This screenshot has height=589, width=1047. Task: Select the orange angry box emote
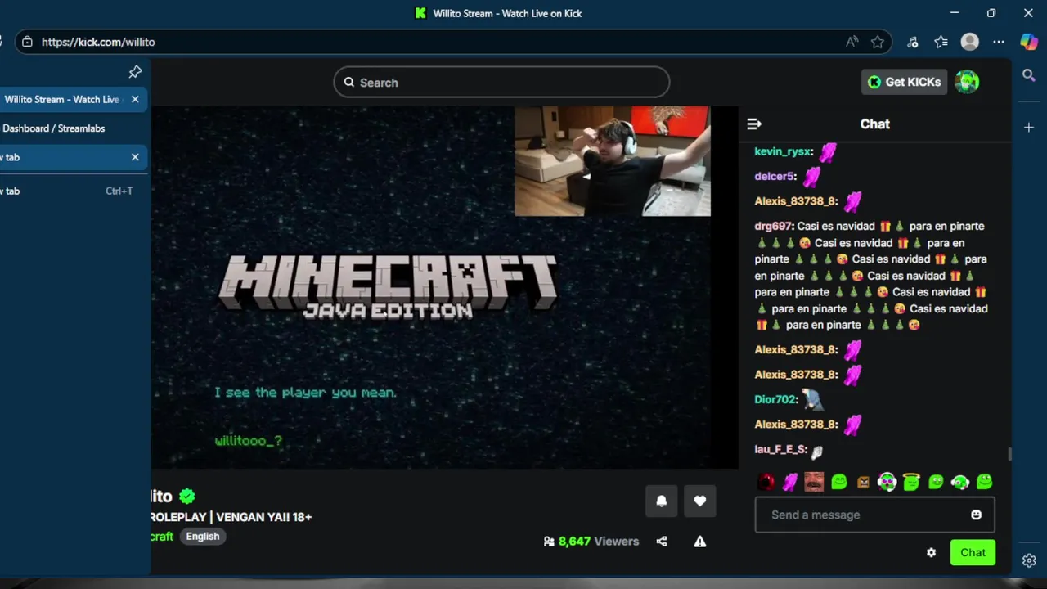[863, 482]
